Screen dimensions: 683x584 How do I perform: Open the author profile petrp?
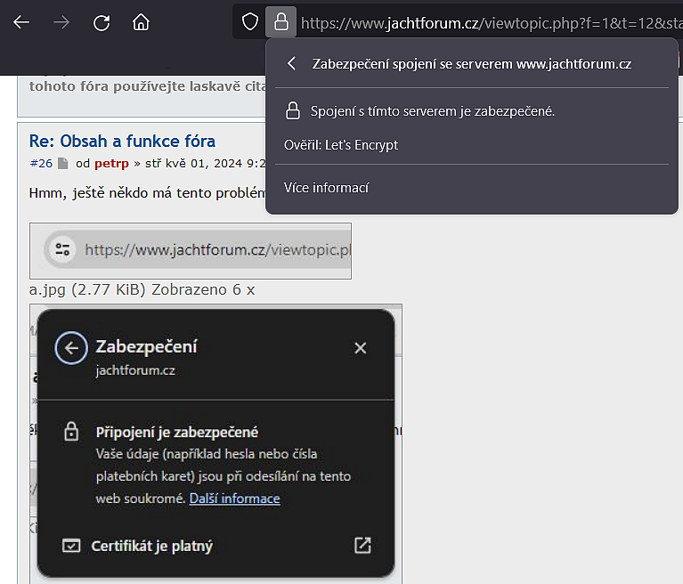click(111, 164)
